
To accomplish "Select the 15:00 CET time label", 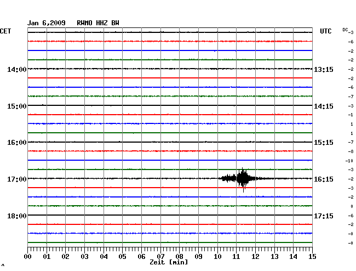I will tap(17, 106).
